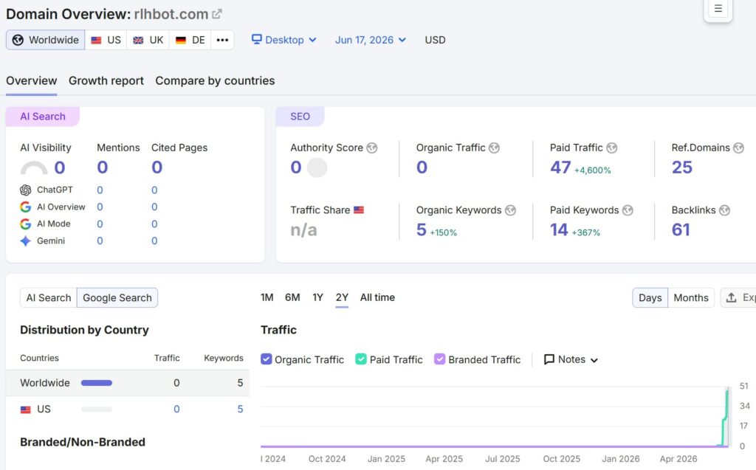Set chart range to 1Y

coord(317,297)
